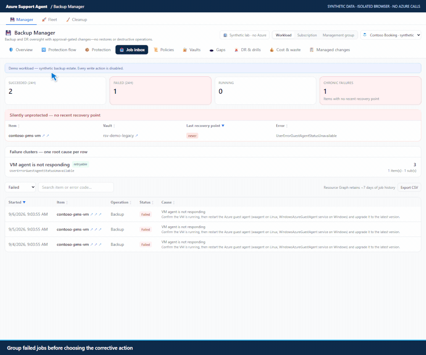The height and width of the screenshot is (355, 426).
Task: Switch to the Cleanup tab
Action: pyautogui.click(x=77, y=20)
